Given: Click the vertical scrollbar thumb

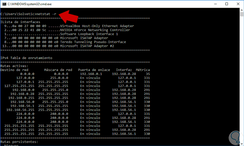Looking at the screenshot, I should [242, 14].
